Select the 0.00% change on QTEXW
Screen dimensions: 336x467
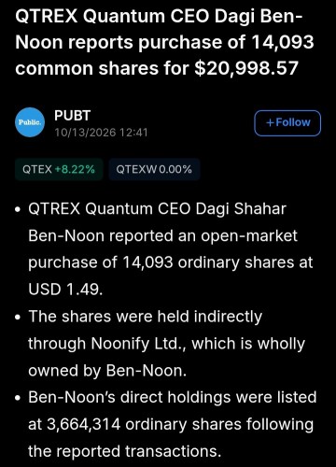pyautogui.click(x=175, y=169)
